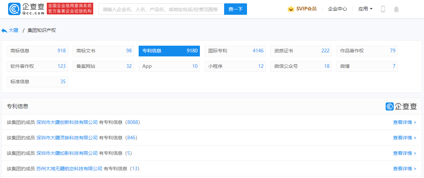Select the 商标信息 tab

coord(37,51)
